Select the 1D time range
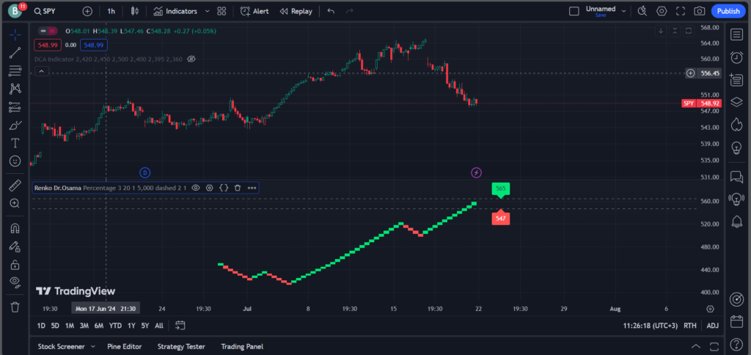The image size is (751, 355). pyautogui.click(x=41, y=326)
